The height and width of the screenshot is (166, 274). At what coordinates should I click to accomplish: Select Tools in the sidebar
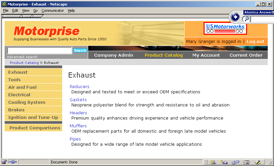(x=33, y=80)
